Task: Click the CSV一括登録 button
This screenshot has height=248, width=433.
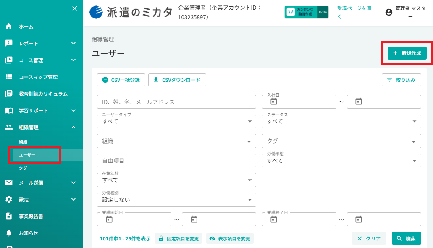Action: (x=121, y=80)
